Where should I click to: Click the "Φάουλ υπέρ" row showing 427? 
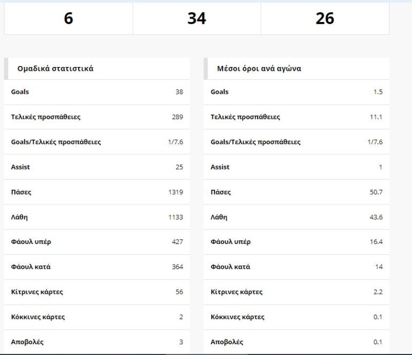(97, 242)
